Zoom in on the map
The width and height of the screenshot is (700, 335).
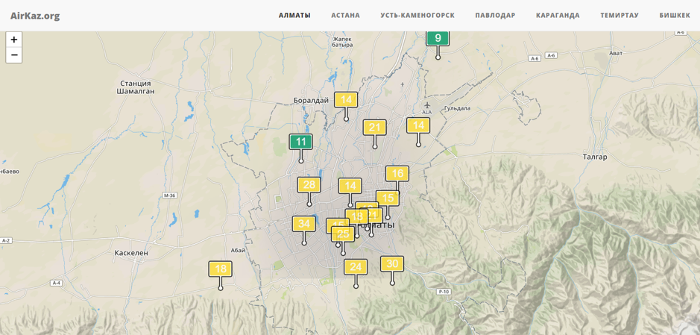click(13, 40)
